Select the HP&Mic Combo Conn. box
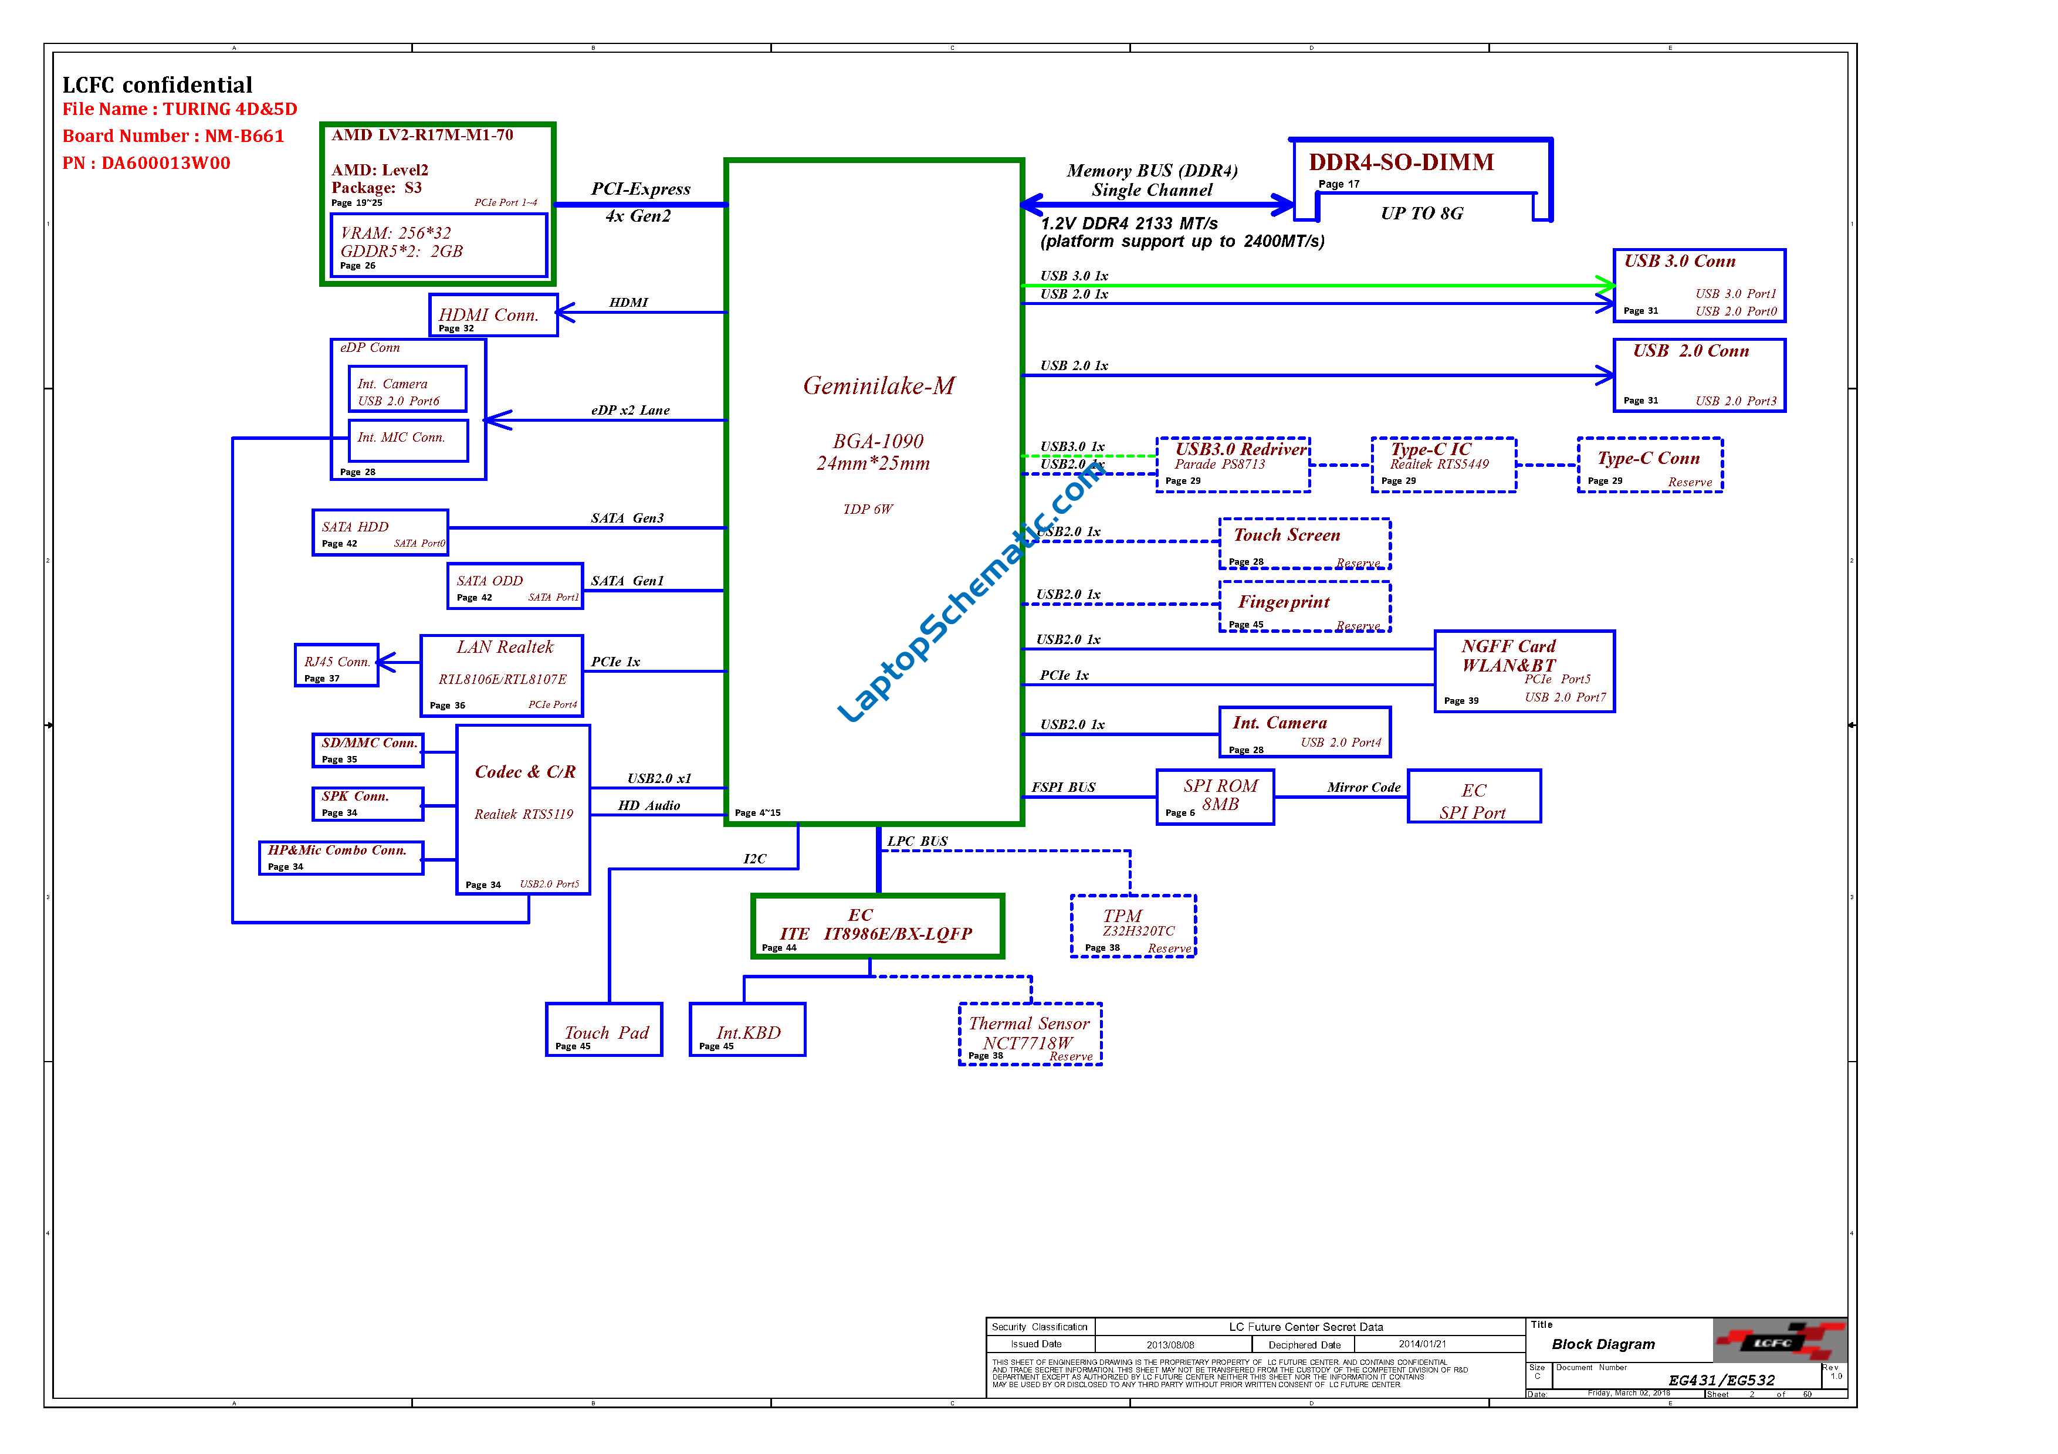The width and height of the screenshot is (2058, 1454). pos(341,858)
